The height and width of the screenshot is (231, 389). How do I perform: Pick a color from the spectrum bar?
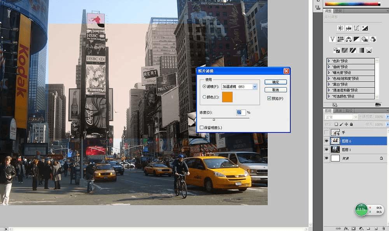352,4
